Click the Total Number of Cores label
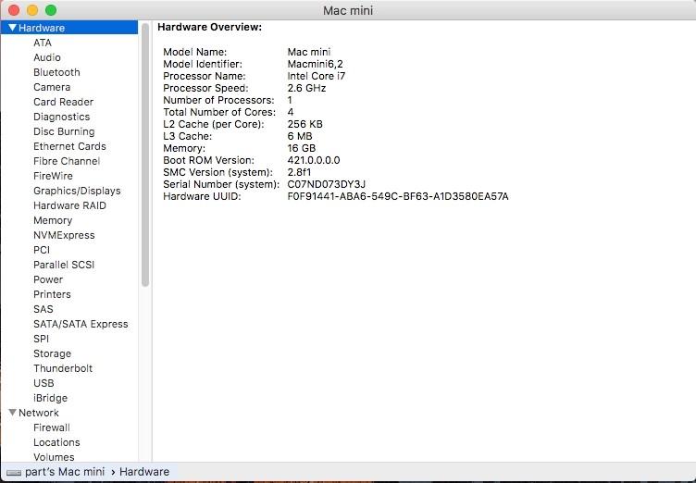This screenshot has height=483, width=696. pos(219,112)
